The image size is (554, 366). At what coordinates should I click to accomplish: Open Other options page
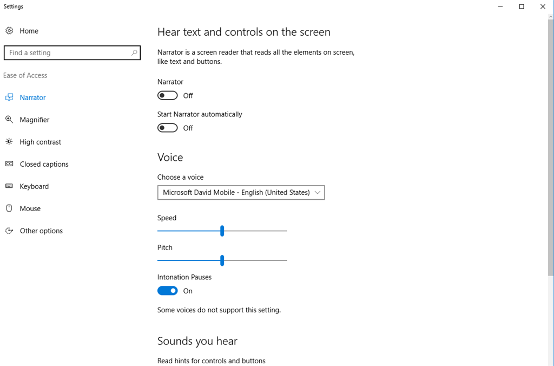coord(41,231)
